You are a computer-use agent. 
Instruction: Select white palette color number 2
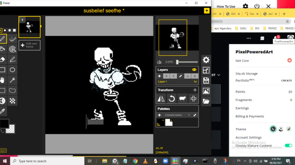169,123
